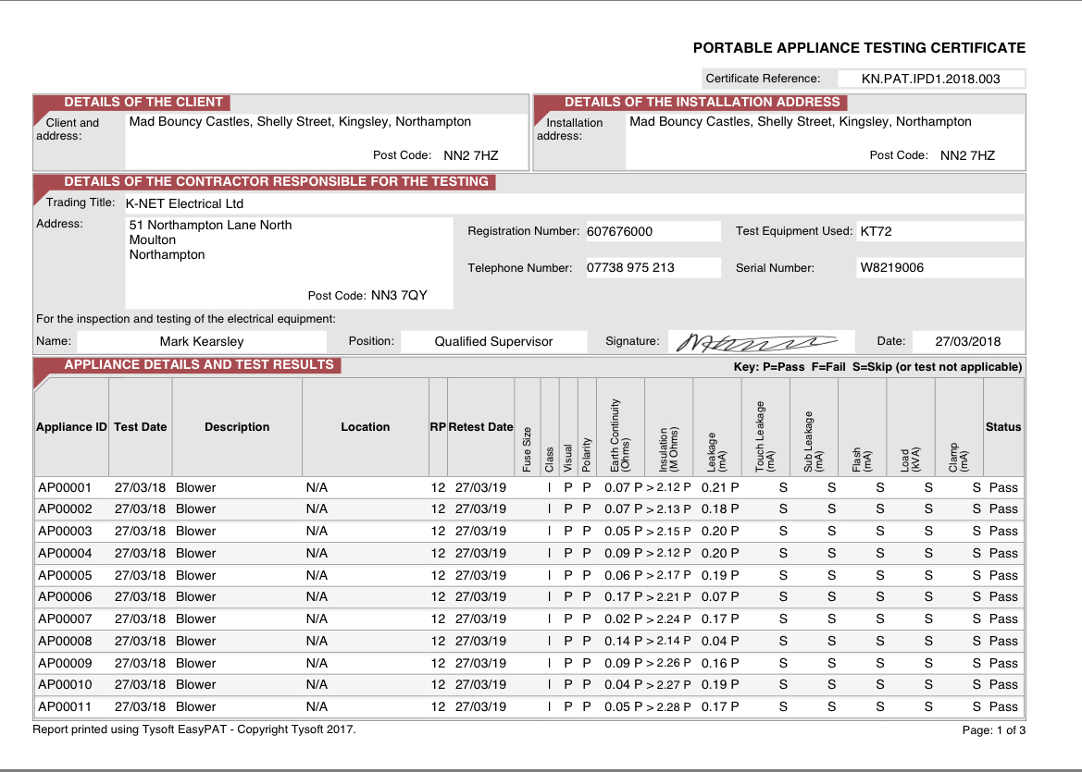Click the Name field showing Mark Kearsley
1082x772 pixels.
(x=202, y=342)
